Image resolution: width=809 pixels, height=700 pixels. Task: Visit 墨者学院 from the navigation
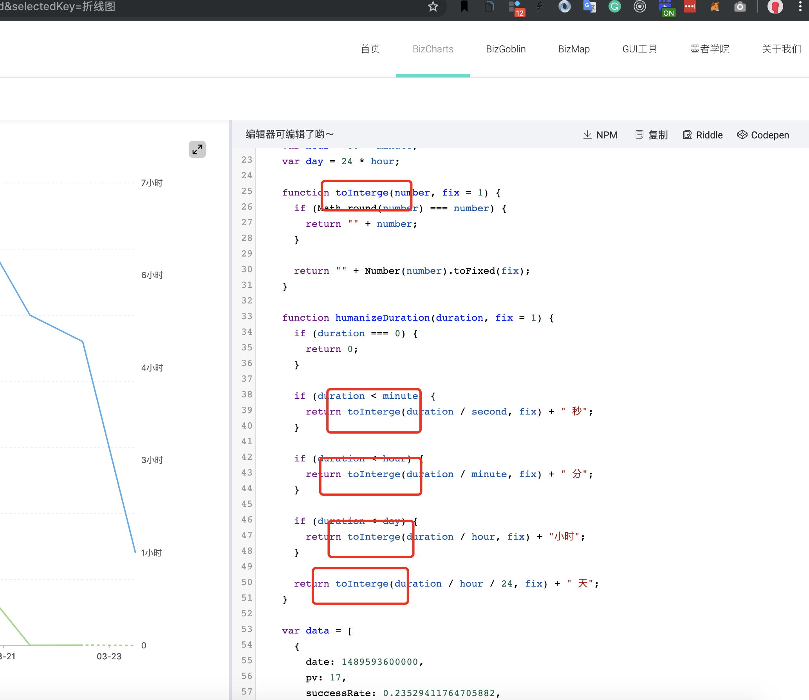pyautogui.click(x=710, y=49)
